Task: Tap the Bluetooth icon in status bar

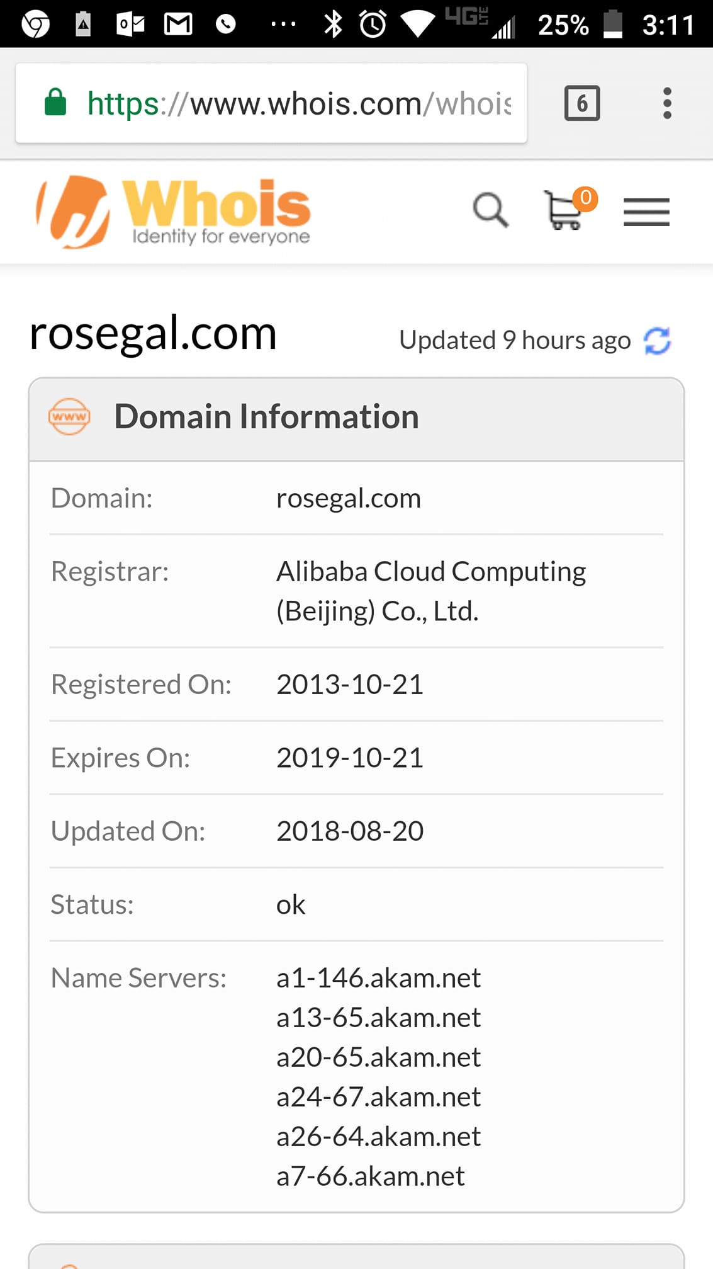Action: coord(333,24)
